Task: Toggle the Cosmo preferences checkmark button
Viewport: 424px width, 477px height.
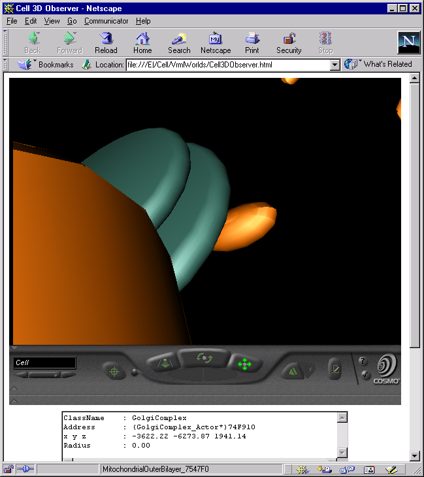Action: 365,374
